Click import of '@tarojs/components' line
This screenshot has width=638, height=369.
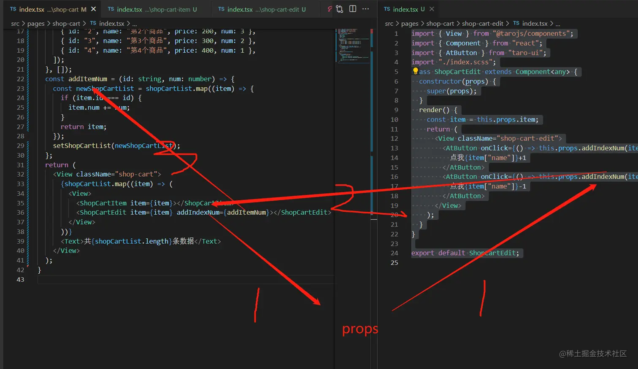tap(492, 34)
